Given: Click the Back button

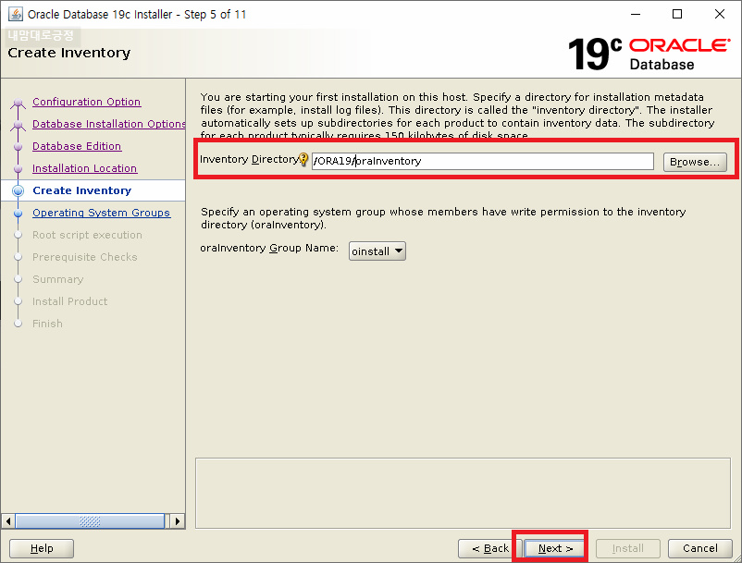Looking at the screenshot, I should [490, 548].
